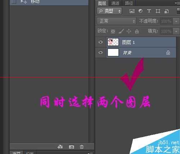Screen dimensions: 180x154
Task: Click the 移动 history state checkbox
Action: click(x=14, y=1)
